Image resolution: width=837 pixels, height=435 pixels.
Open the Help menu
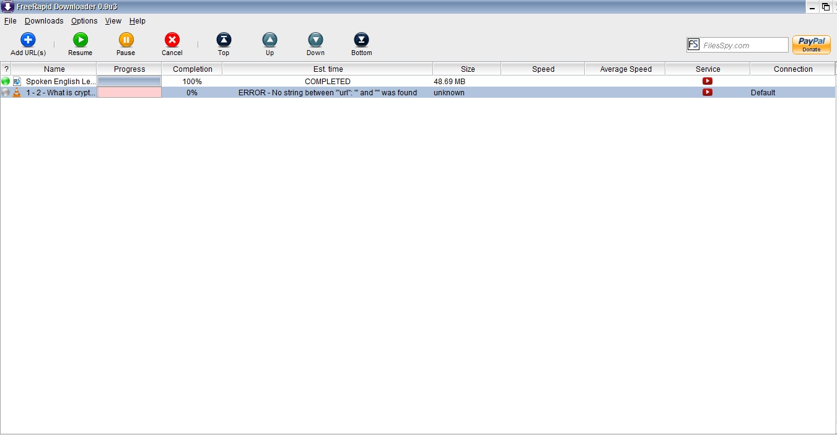click(x=138, y=21)
